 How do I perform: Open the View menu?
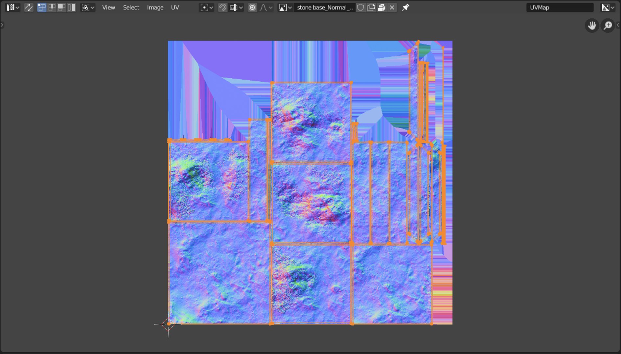[x=108, y=7]
